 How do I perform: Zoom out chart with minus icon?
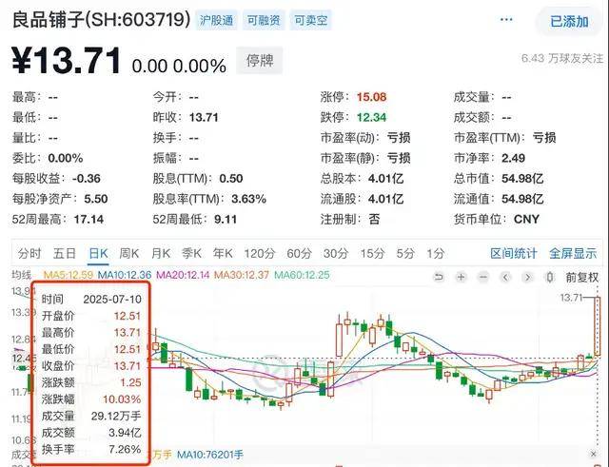[483, 277]
